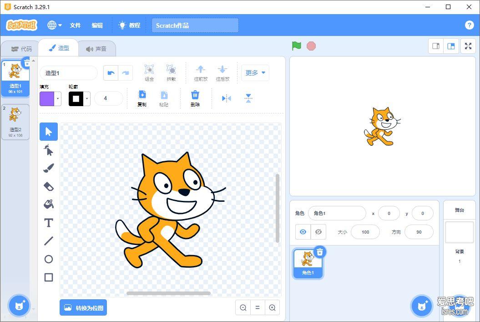Screen dimensions: 480x322
Task: Switch to small stage layout
Action: coord(436,46)
